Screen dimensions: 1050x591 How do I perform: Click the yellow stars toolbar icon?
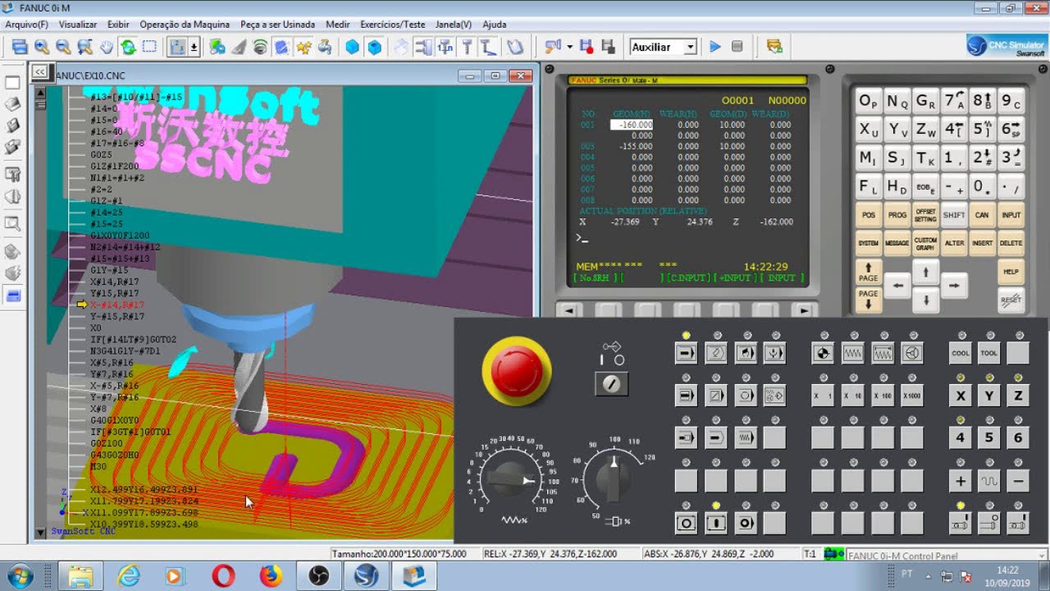304,47
